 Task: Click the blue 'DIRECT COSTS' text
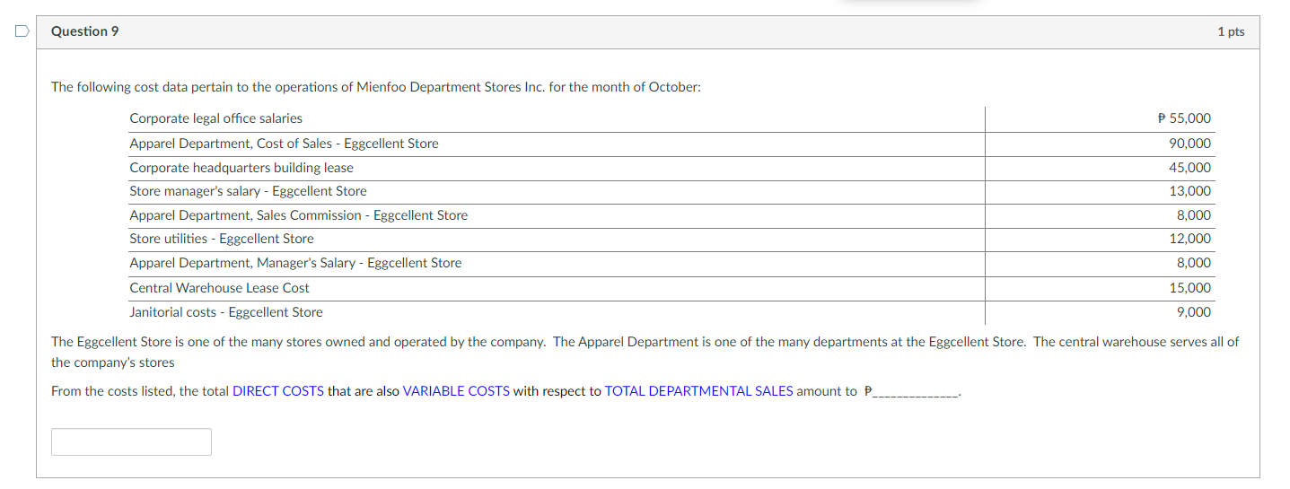278,391
